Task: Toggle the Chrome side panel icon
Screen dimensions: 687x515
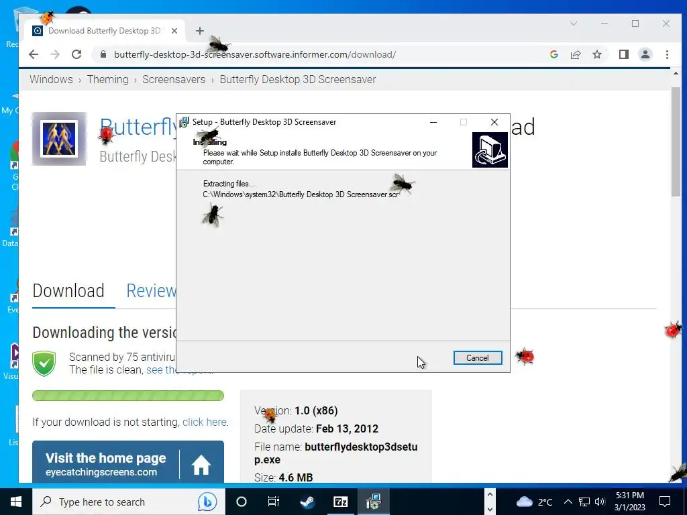Action: pos(623,54)
